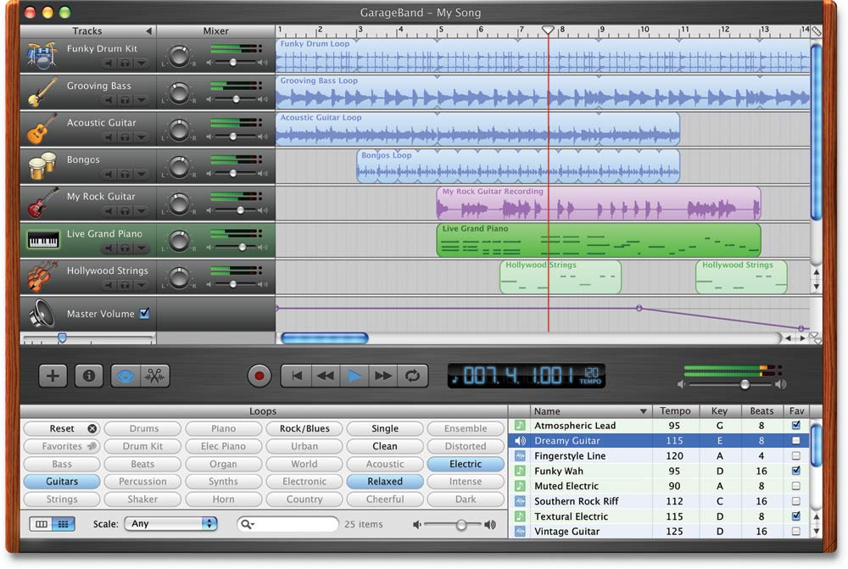Mute the Live Grand Piano track
The height and width of the screenshot is (569, 848).
click(109, 248)
